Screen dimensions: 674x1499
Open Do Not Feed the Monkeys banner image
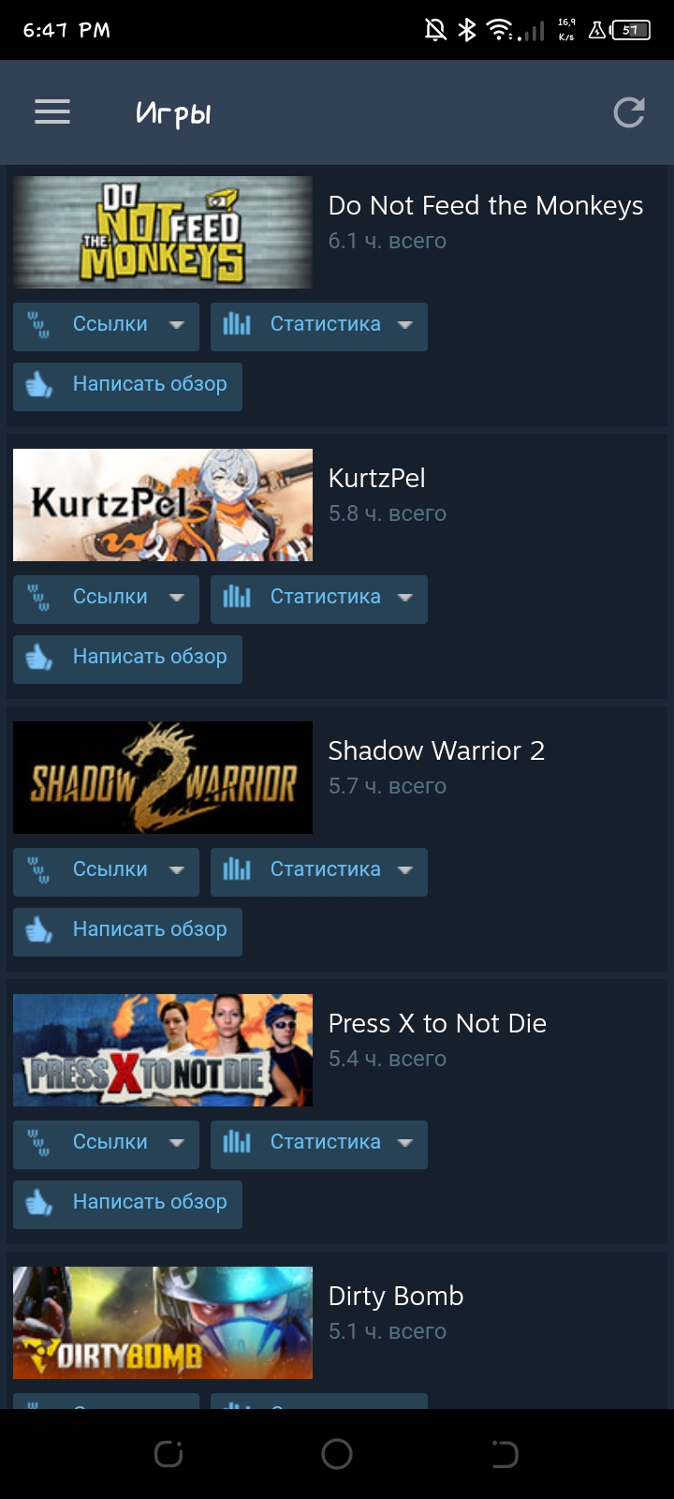click(163, 232)
